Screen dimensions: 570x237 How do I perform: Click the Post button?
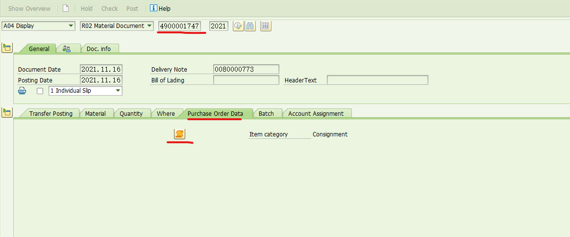click(132, 8)
